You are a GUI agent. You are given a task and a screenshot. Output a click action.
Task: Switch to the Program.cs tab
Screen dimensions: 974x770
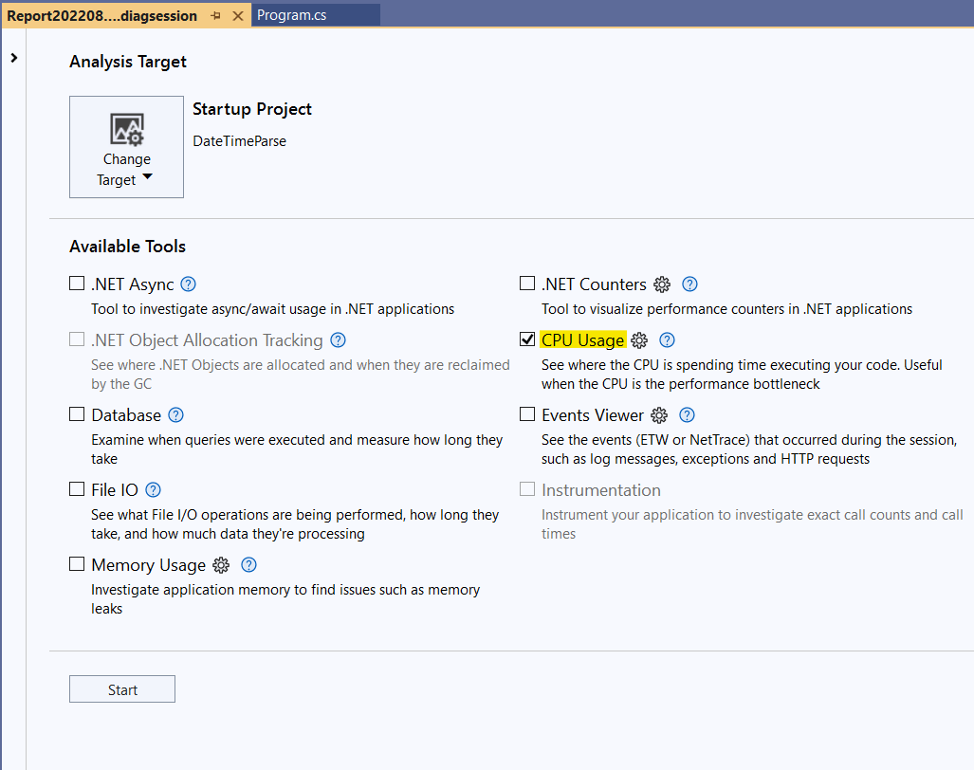292,16
